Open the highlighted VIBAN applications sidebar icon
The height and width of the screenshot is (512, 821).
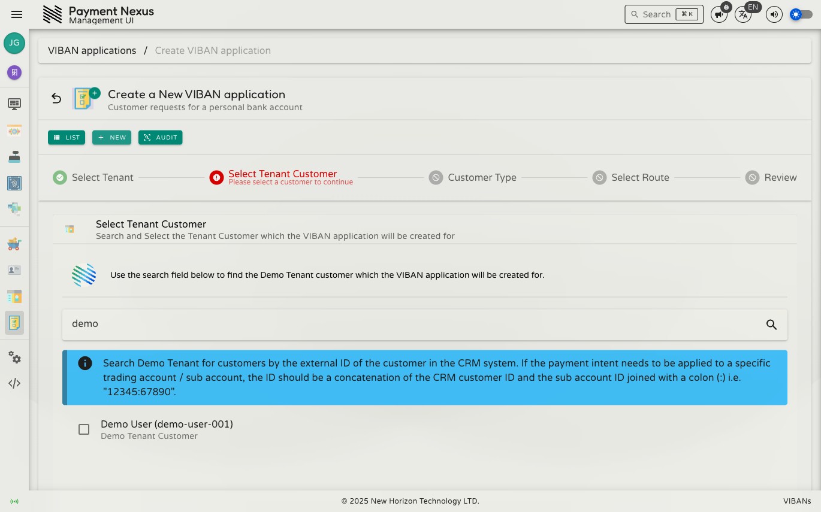[14, 323]
